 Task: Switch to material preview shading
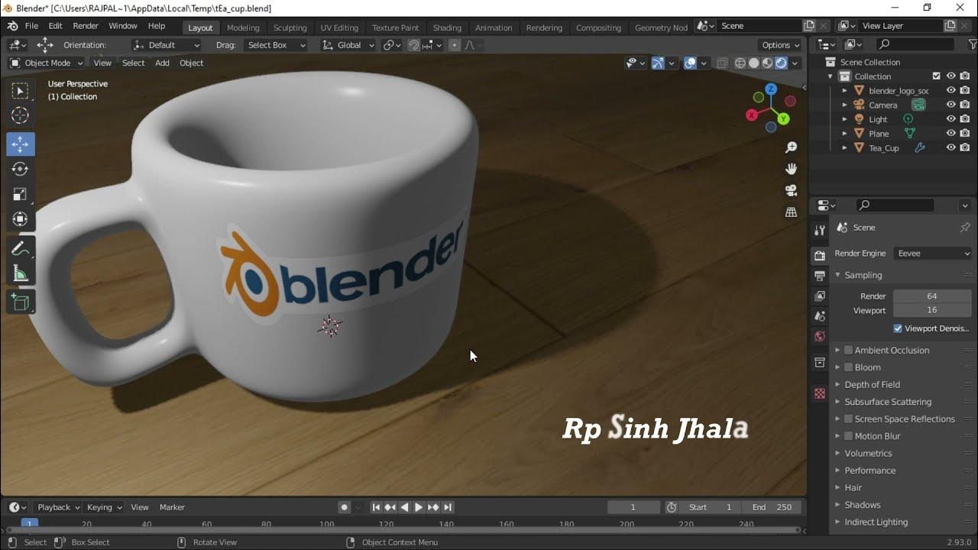(x=767, y=63)
